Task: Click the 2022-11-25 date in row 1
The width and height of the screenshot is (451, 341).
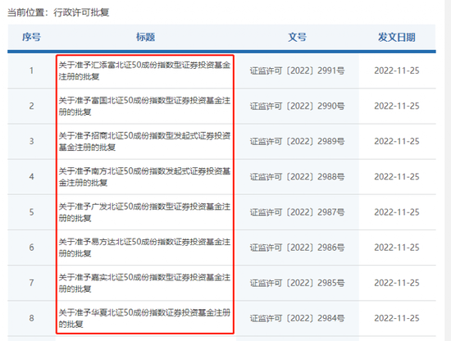Action: click(397, 70)
